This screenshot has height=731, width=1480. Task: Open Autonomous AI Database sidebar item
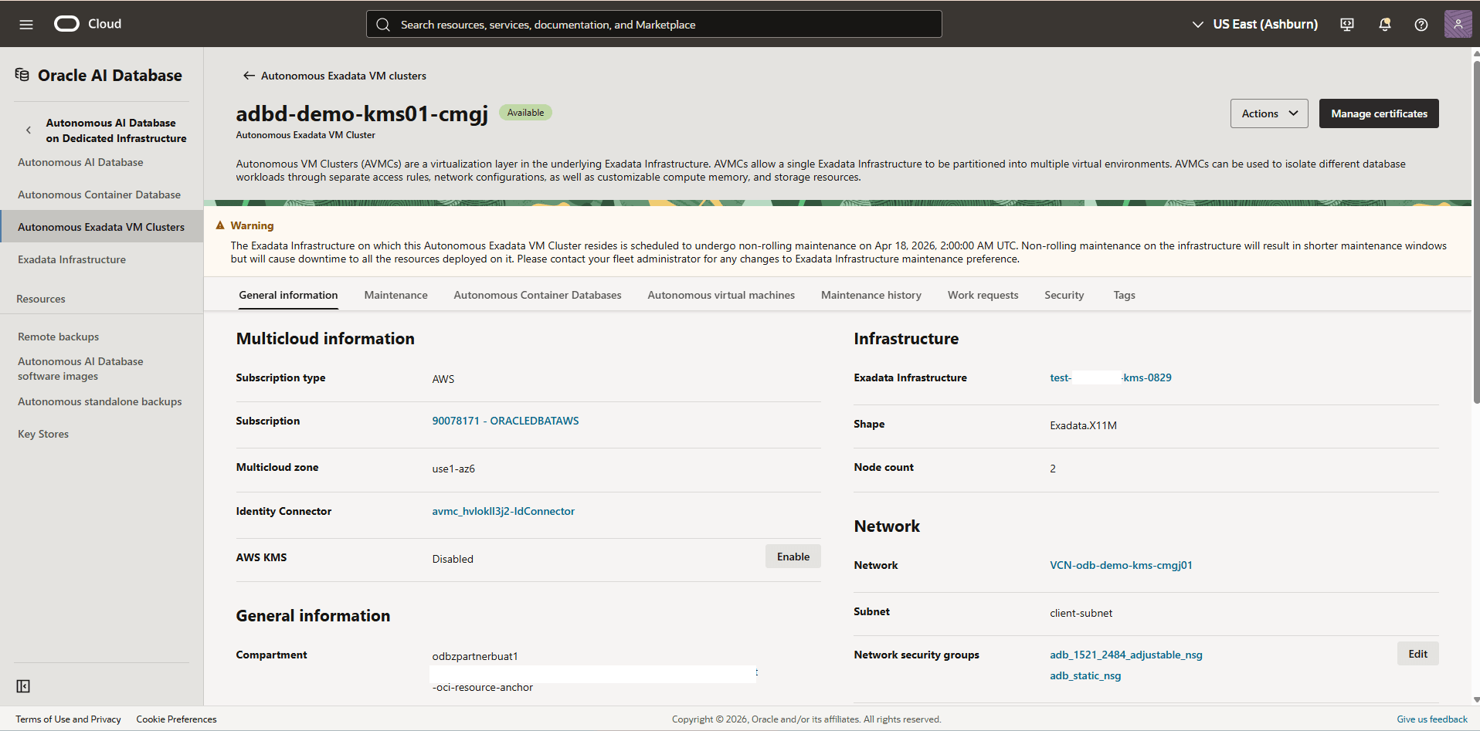click(x=80, y=162)
